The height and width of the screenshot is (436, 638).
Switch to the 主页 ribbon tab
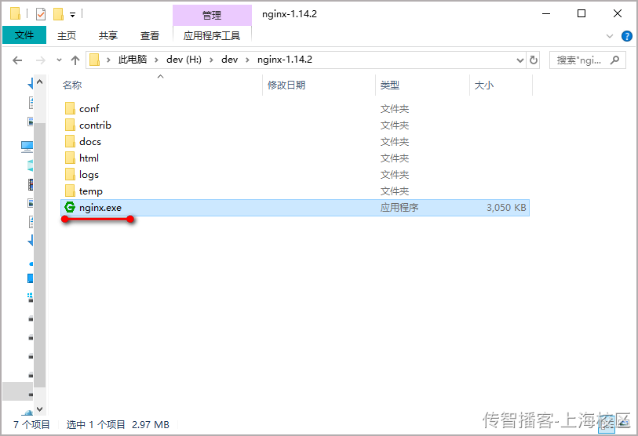point(67,36)
